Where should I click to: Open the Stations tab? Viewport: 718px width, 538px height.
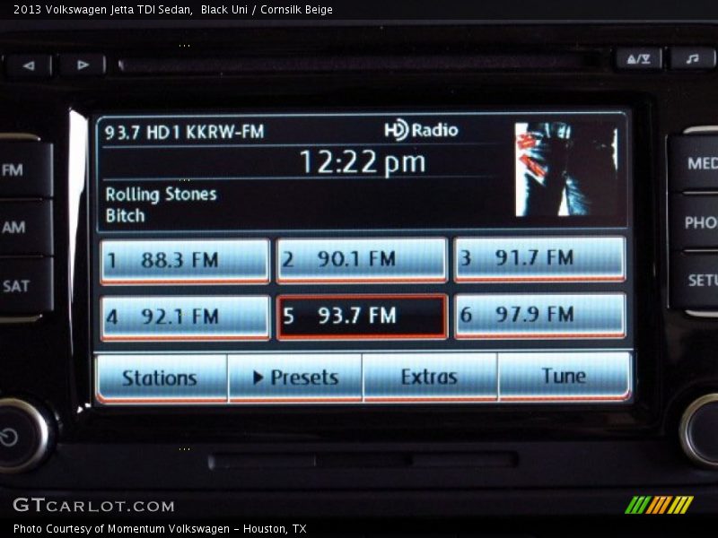click(161, 377)
